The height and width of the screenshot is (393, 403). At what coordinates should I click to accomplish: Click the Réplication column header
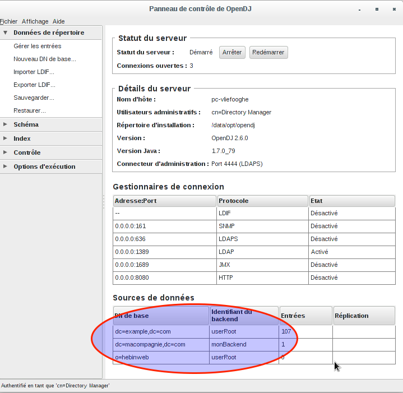coord(364,316)
